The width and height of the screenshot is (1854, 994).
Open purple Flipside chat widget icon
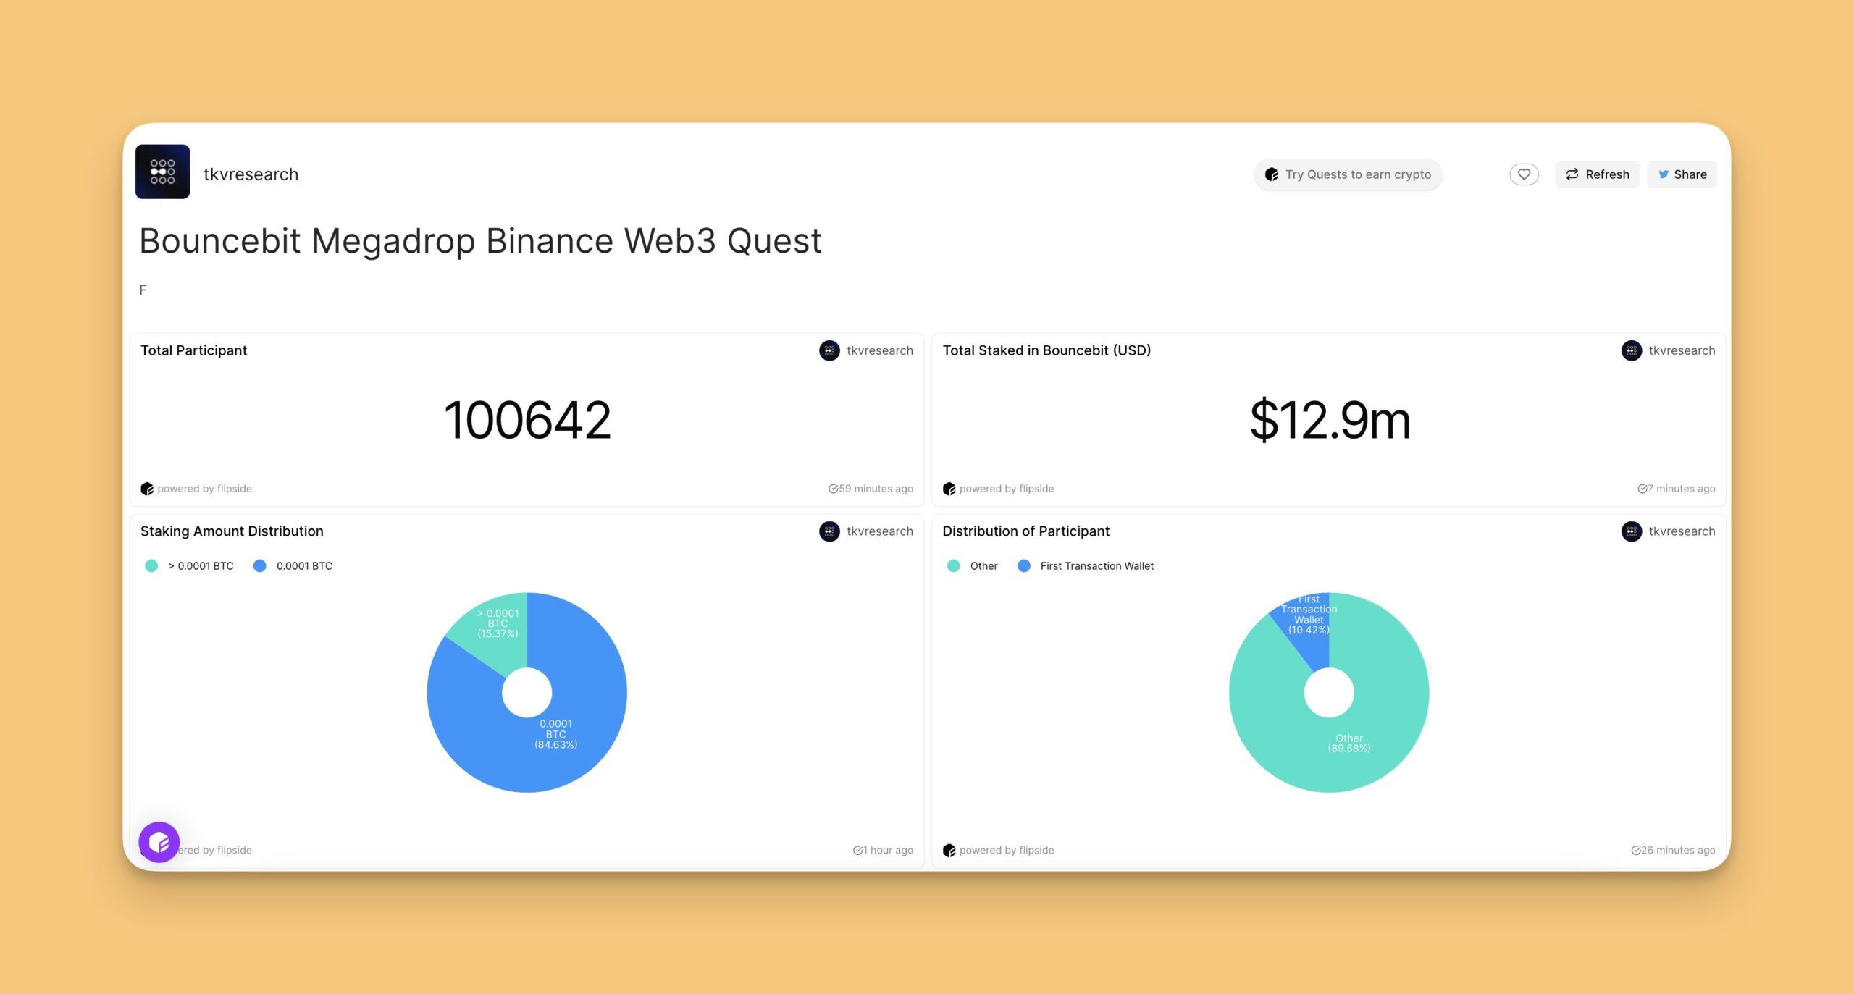(159, 842)
